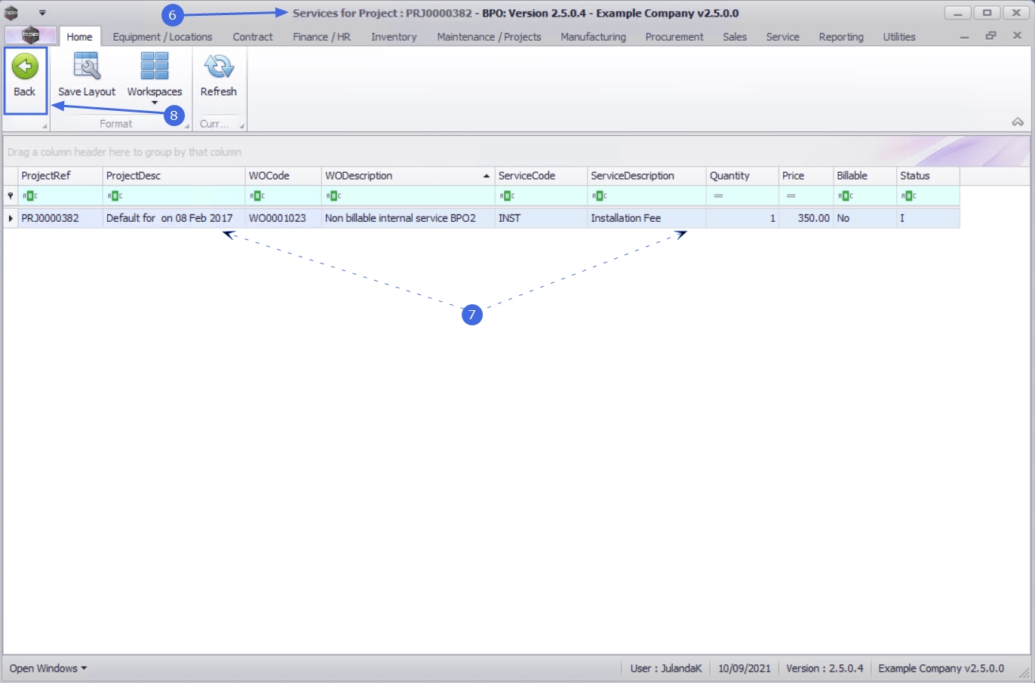Sort by the Status column header

coord(928,176)
